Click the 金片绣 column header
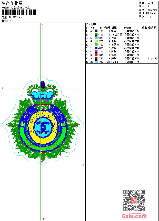This screenshot has height=221, width=159. tap(153, 28)
